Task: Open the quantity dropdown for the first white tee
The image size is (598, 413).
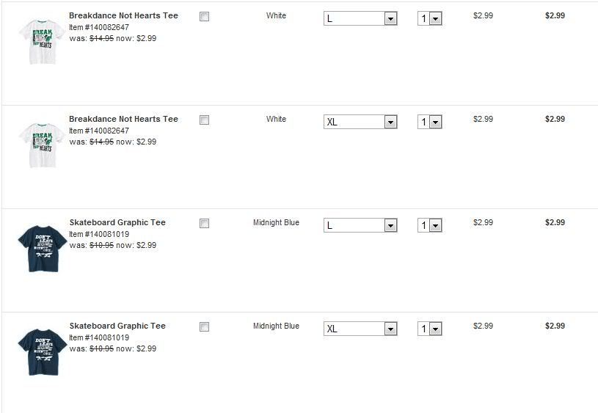Action: [x=430, y=18]
